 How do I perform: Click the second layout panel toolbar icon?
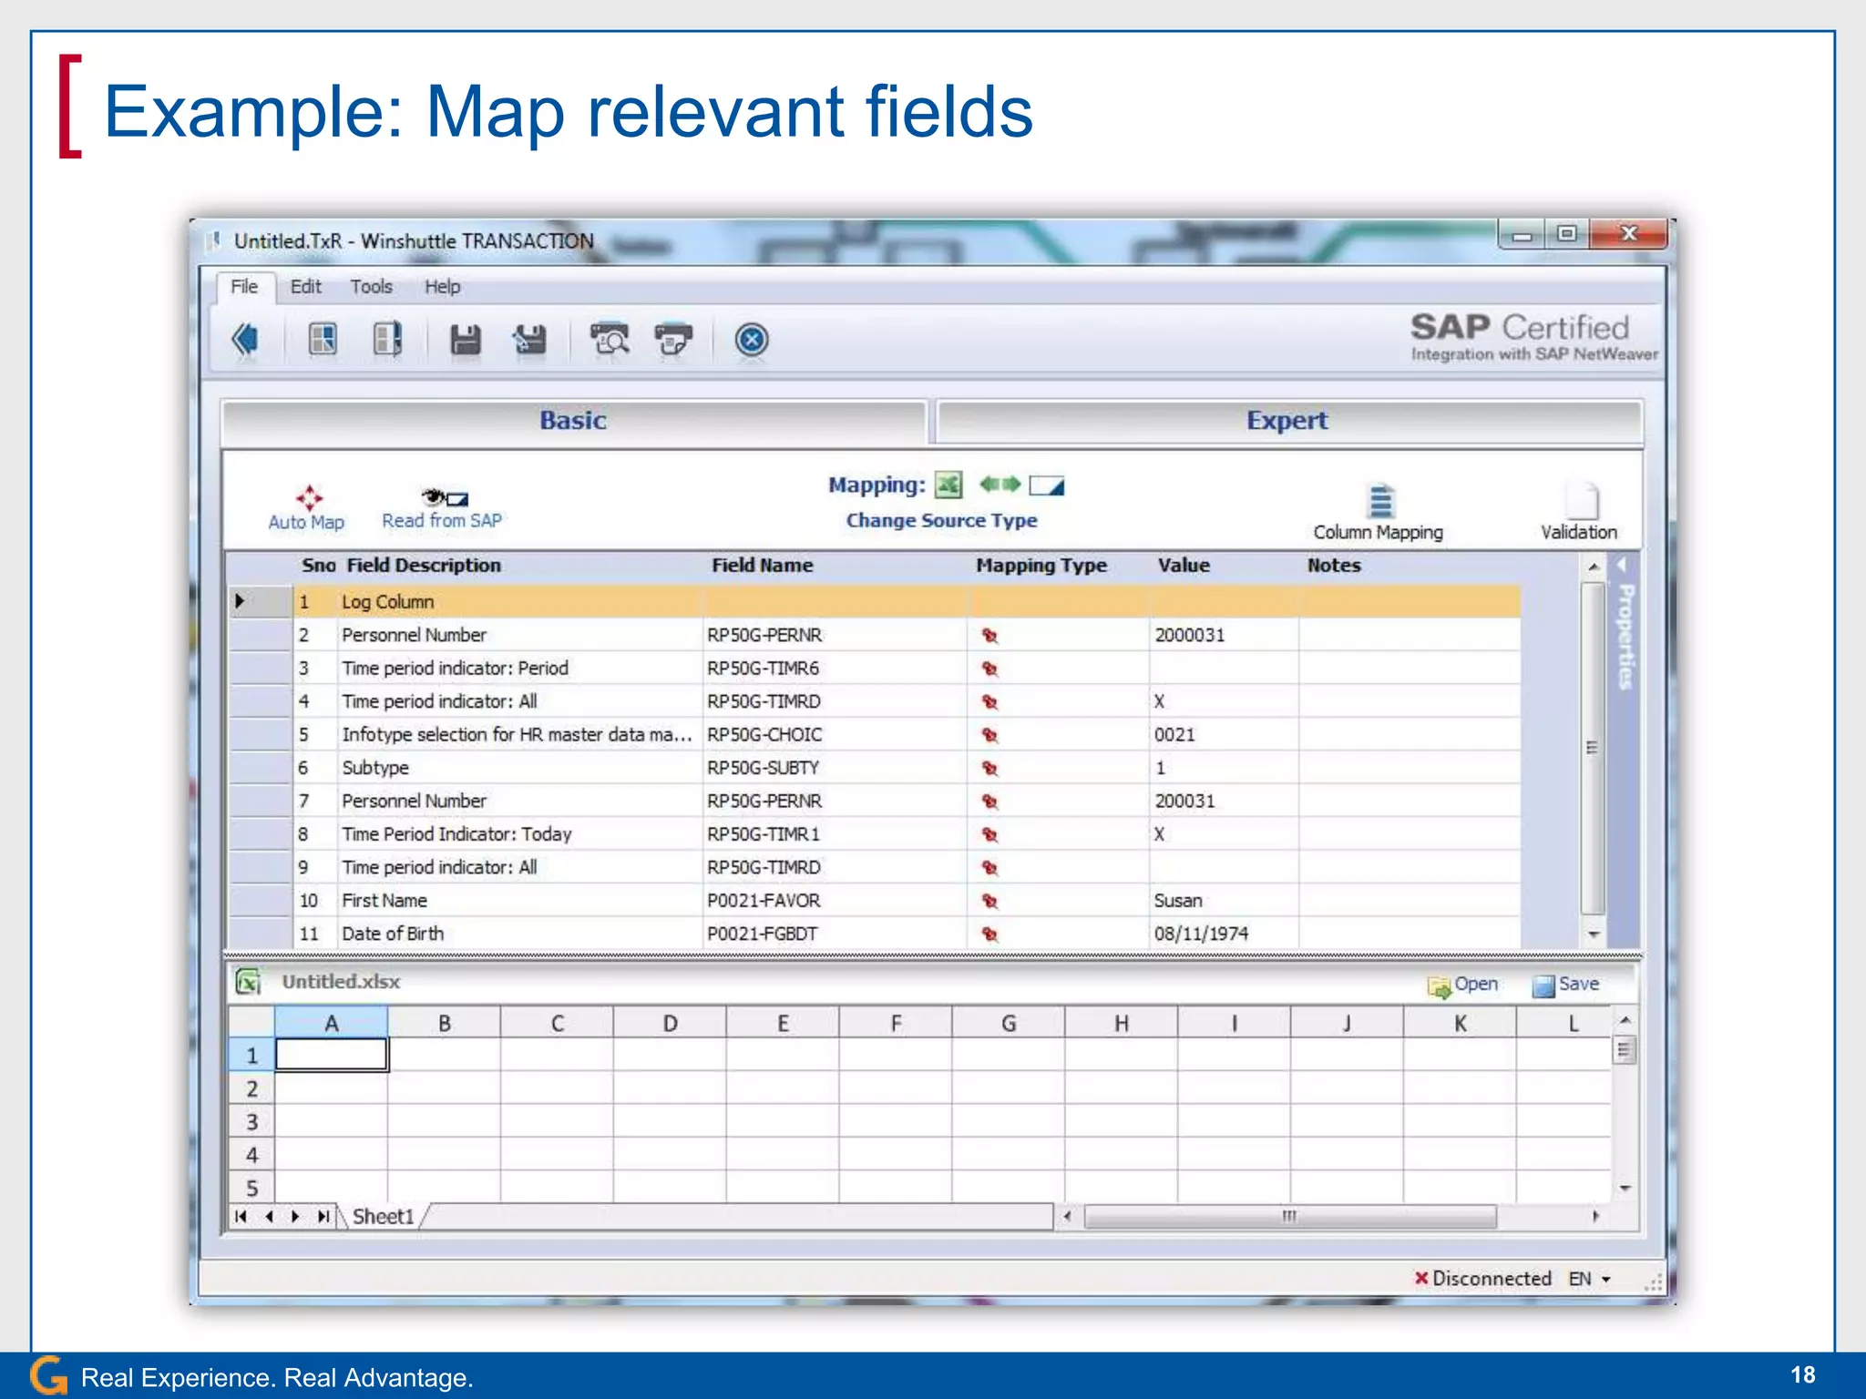coord(387,341)
